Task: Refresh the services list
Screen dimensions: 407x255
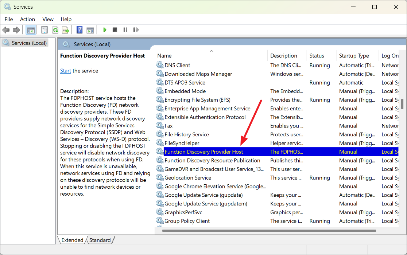Action: click(x=55, y=30)
